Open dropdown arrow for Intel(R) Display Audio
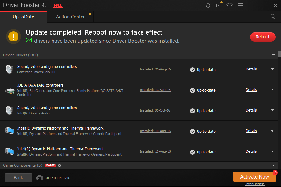The width and height of the screenshot is (281, 187). point(272,110)
